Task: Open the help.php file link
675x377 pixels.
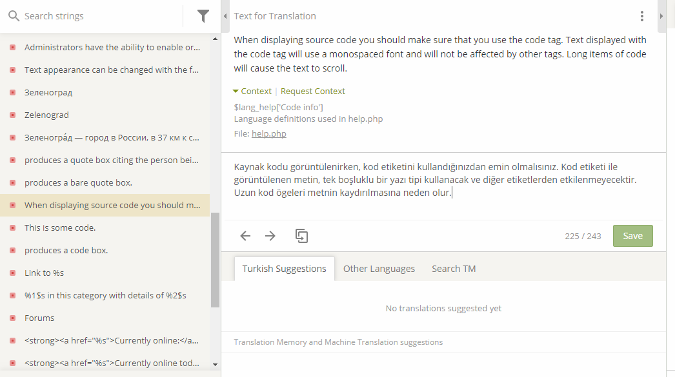Action: coord(269,133)
